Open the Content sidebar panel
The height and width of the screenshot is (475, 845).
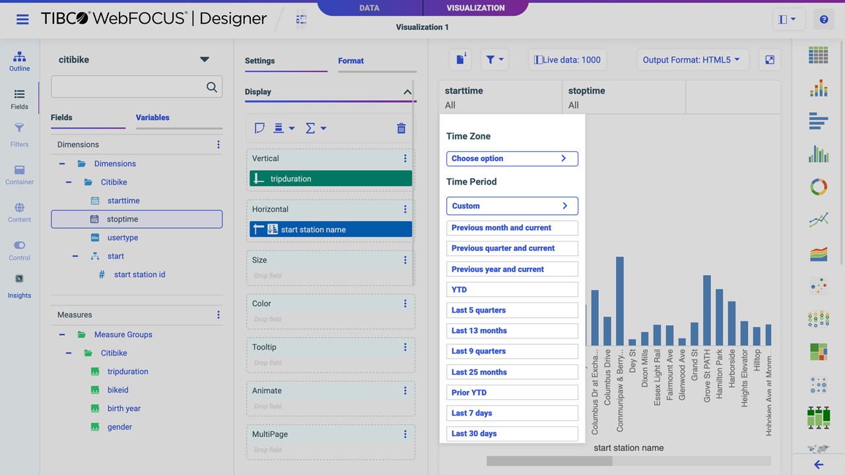pos(19,212)
